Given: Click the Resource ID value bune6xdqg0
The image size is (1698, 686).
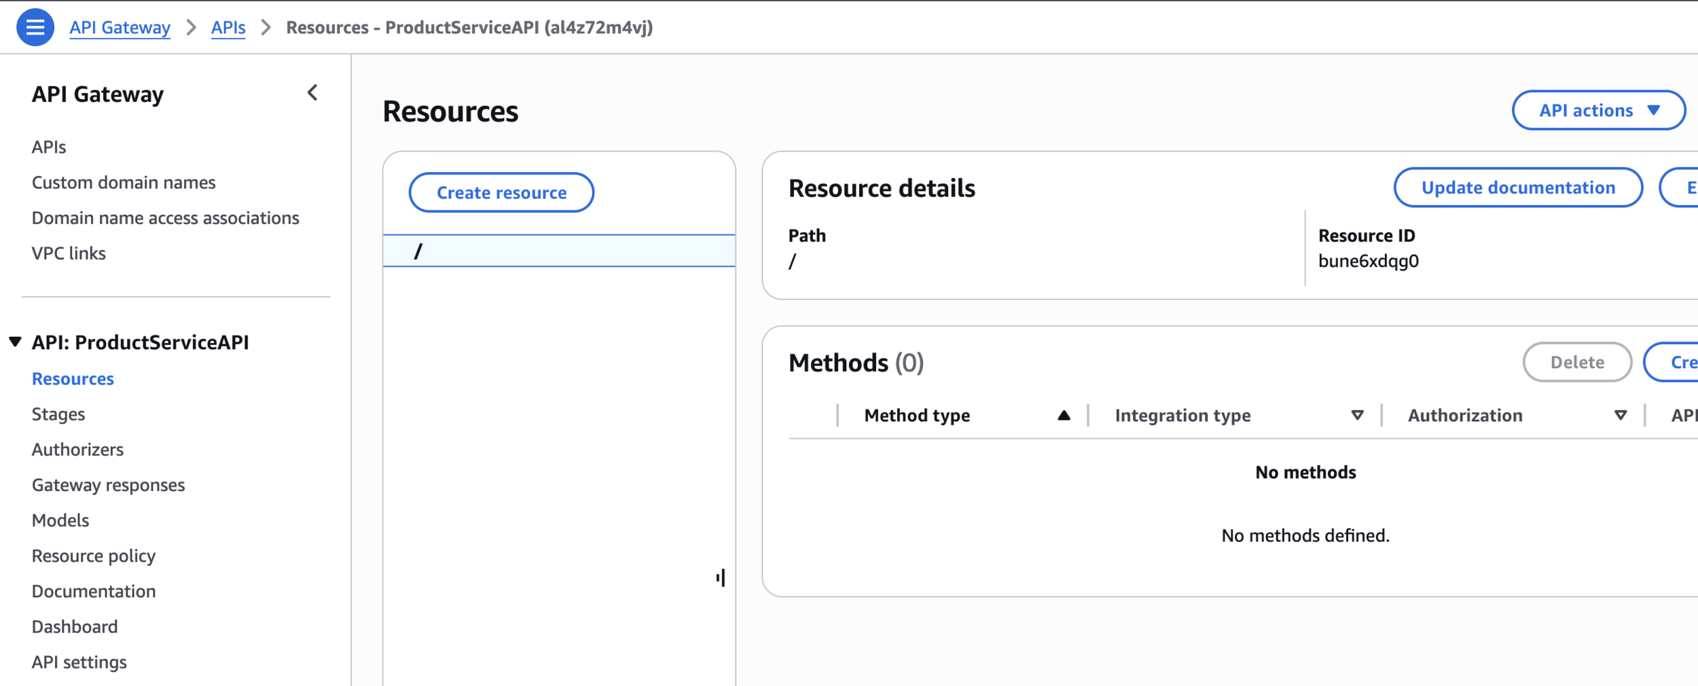Looking at the screenshot, I should tap(1368, 261).
